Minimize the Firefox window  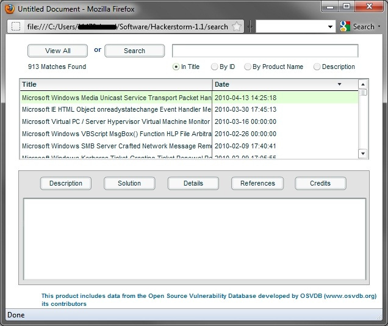pos(330,7)
